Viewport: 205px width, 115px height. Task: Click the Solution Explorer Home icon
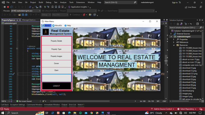coord(178,24)
